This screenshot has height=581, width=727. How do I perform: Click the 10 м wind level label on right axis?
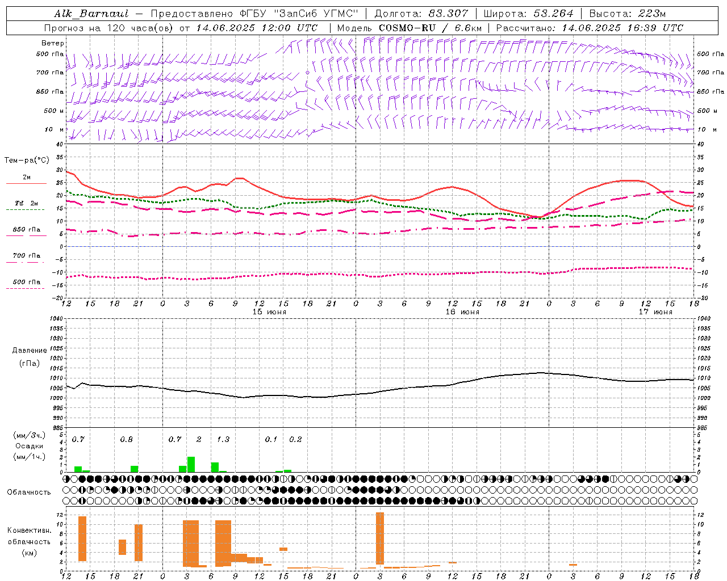coord(707,129)
